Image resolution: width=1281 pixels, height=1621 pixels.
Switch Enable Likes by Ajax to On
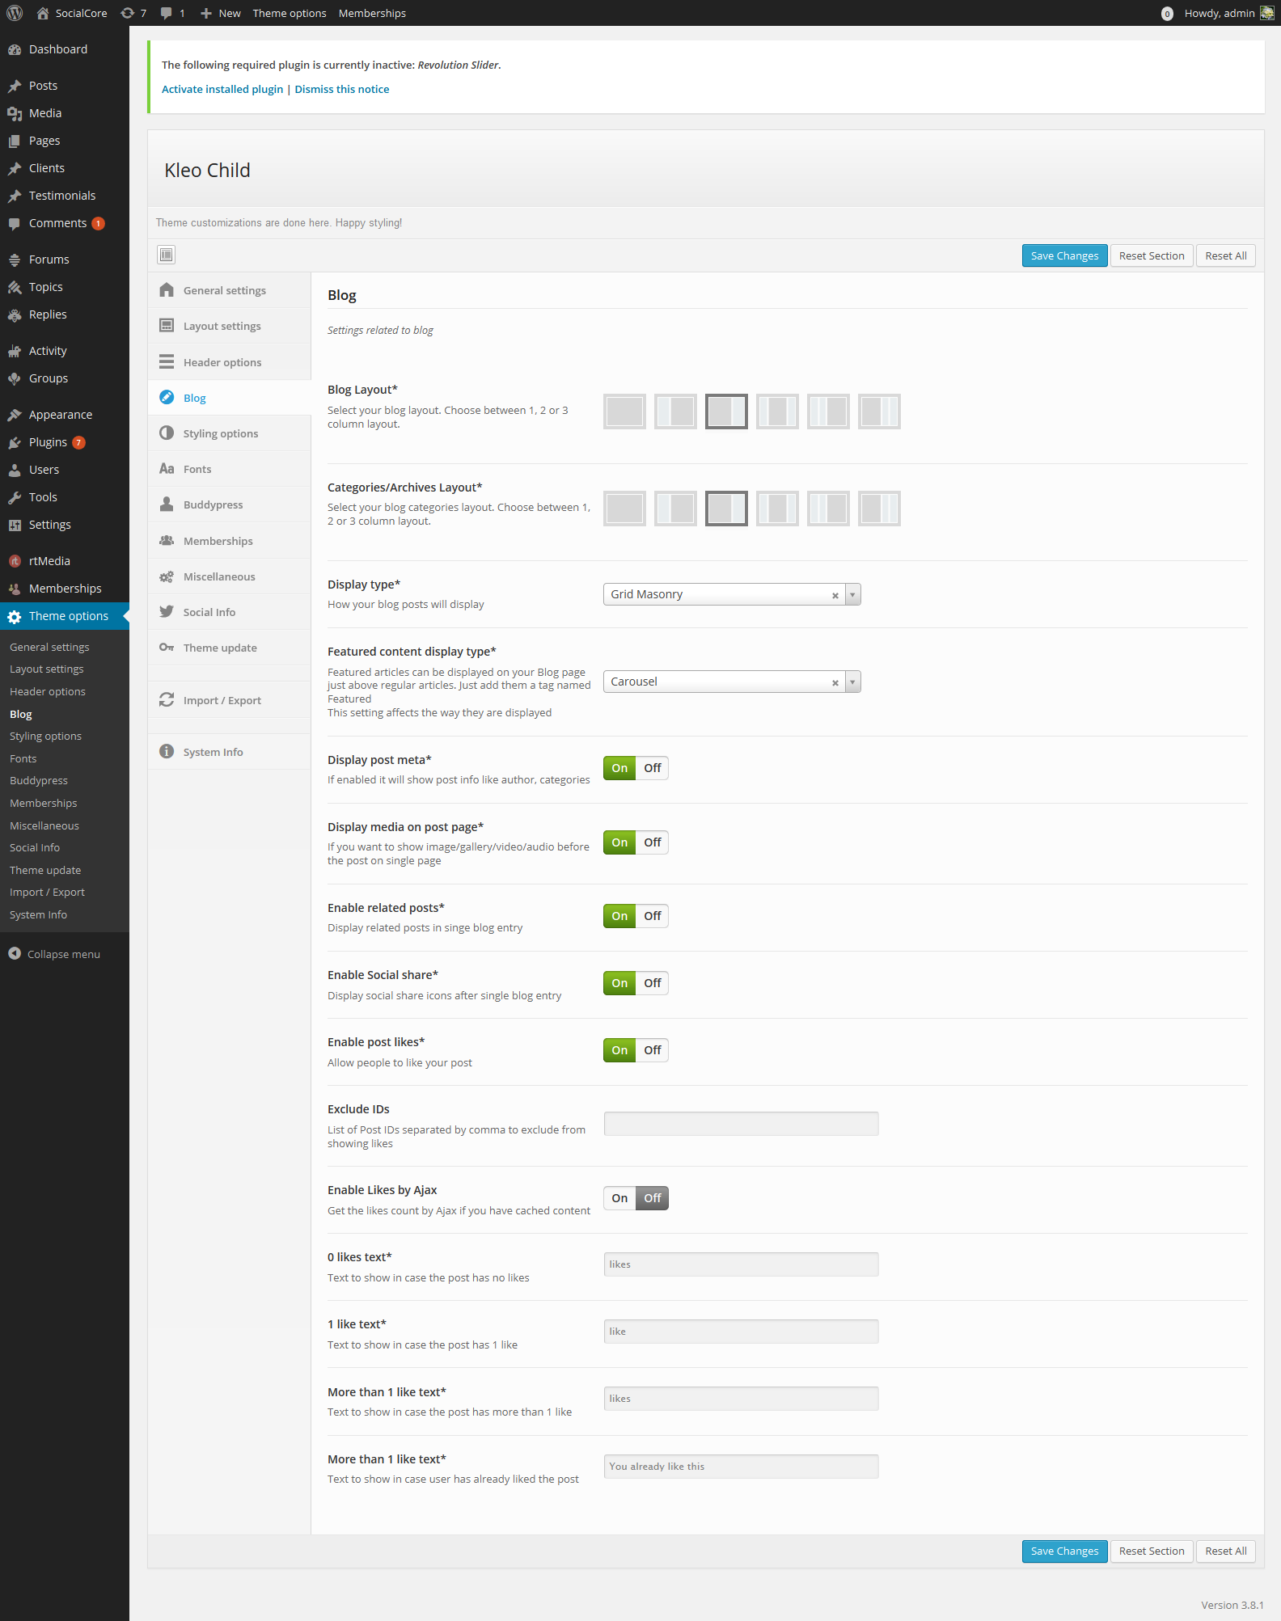tap(619, 1198)
